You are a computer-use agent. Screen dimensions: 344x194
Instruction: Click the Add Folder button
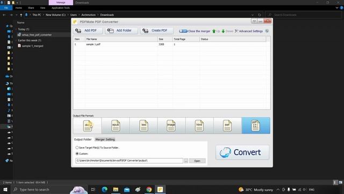121,31
